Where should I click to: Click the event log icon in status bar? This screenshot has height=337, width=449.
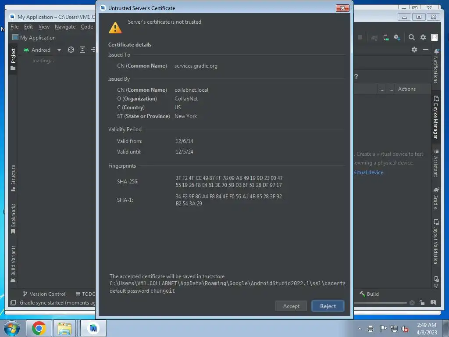433,303
